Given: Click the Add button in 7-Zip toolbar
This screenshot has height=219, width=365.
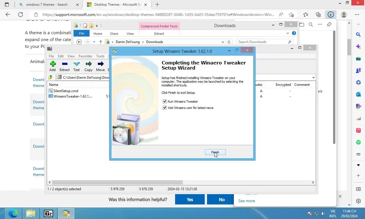Looking at the screenshot, I should 52,66.
